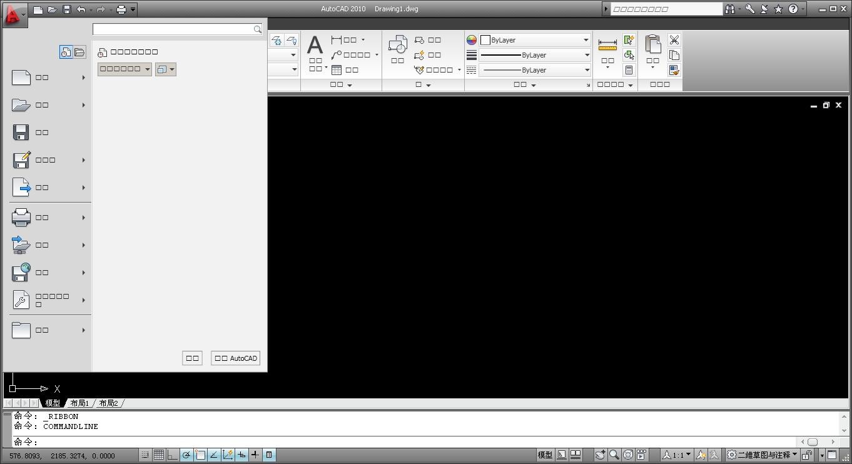Toggle Object Snap in status bar
This screenshot has height=464, width=852.
[200, 455]
